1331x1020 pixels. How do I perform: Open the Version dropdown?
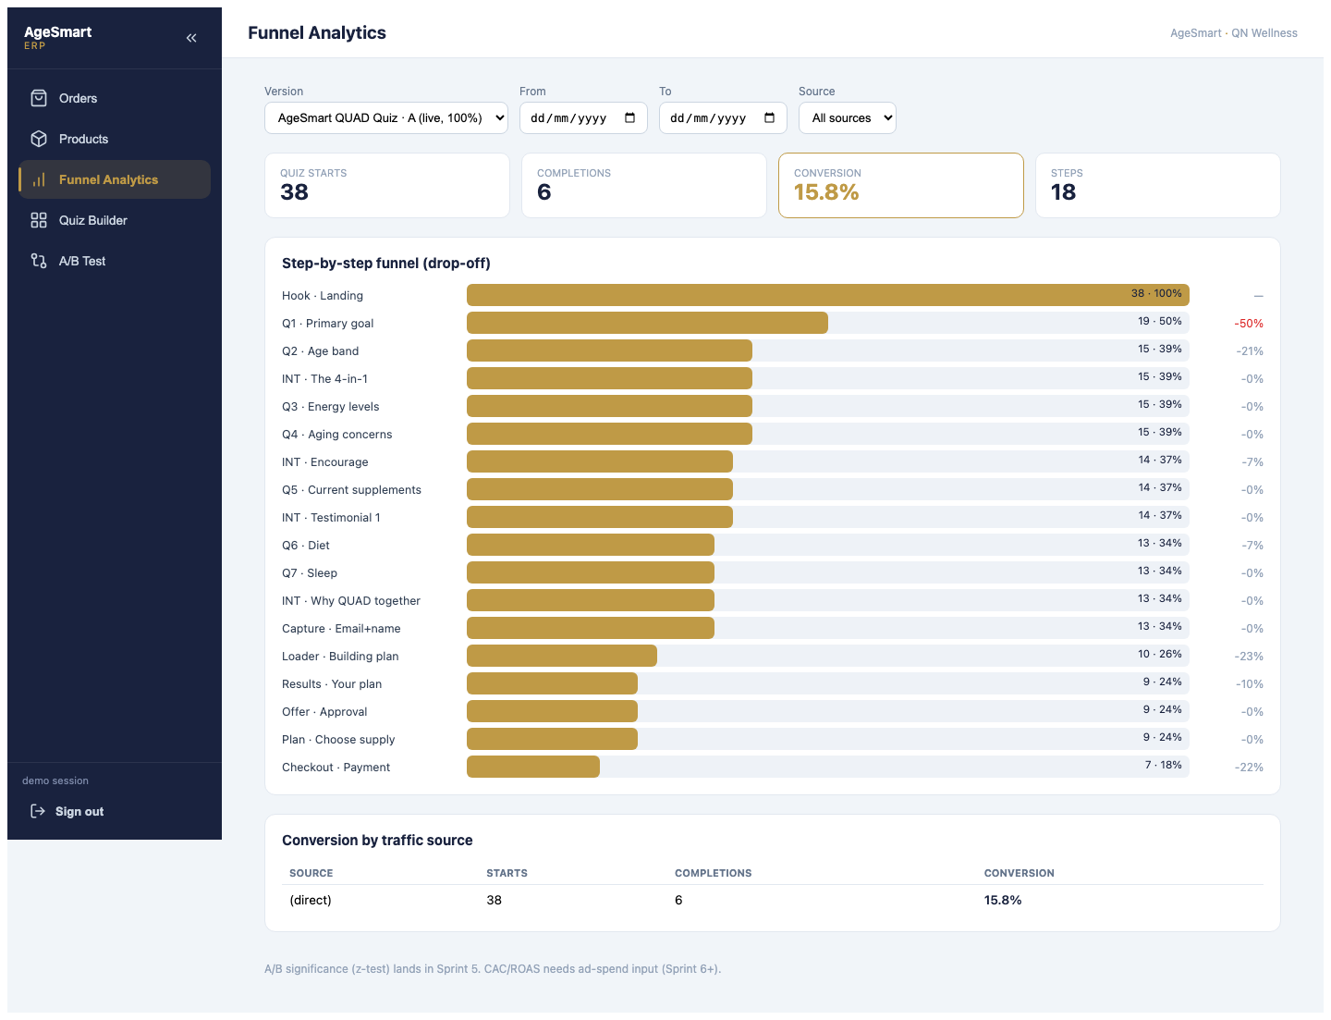point(386,117)
